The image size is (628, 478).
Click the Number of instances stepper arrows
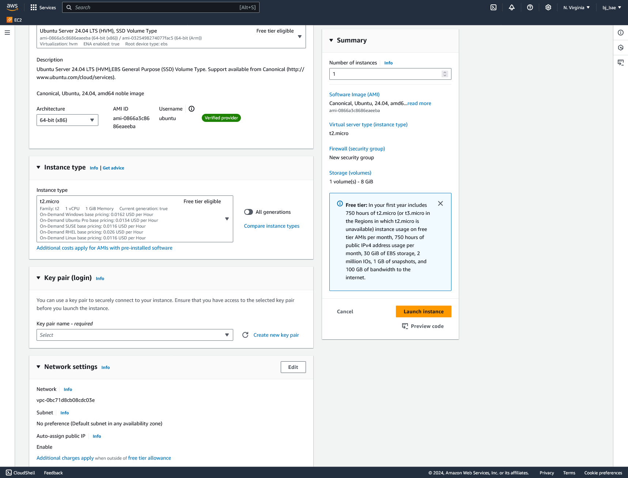pyautogui.click(x=445, y=74)
